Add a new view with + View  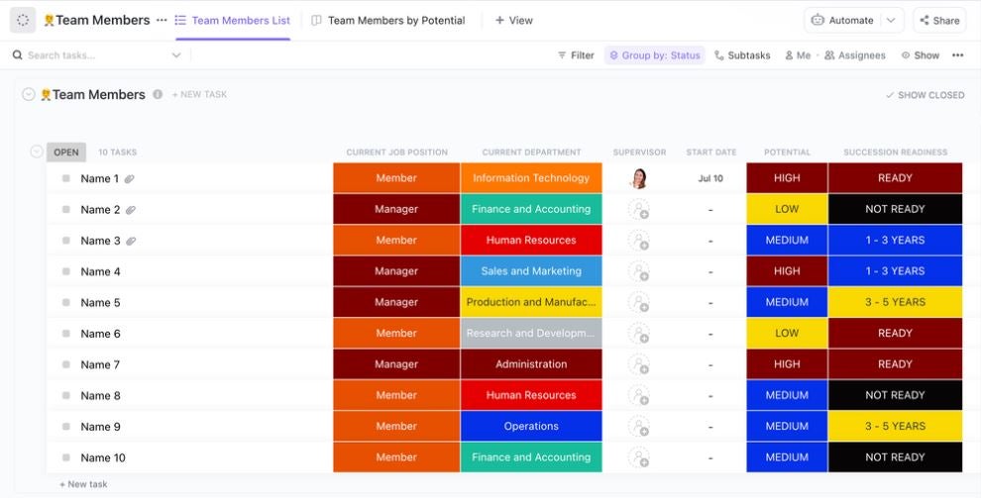tap(513, 20)
